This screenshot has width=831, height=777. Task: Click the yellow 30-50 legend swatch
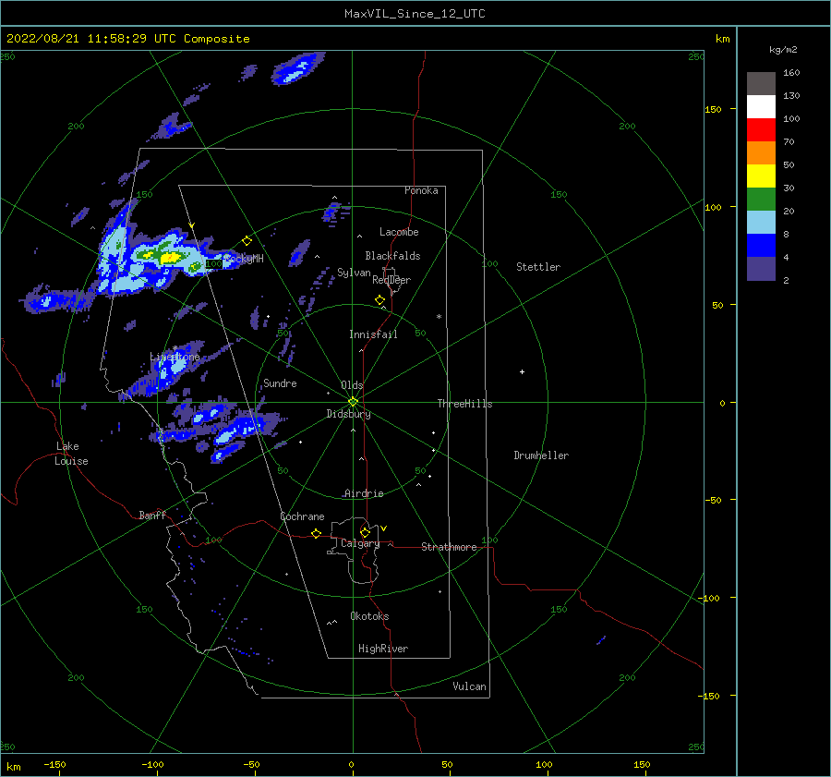click(x=761, y=176)
